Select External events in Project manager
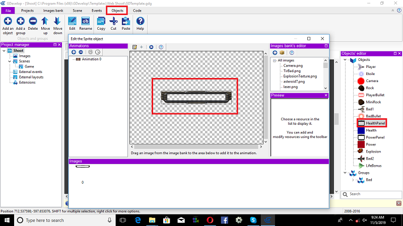The height and width of the screenshot is (226, 403). point(30,71)
